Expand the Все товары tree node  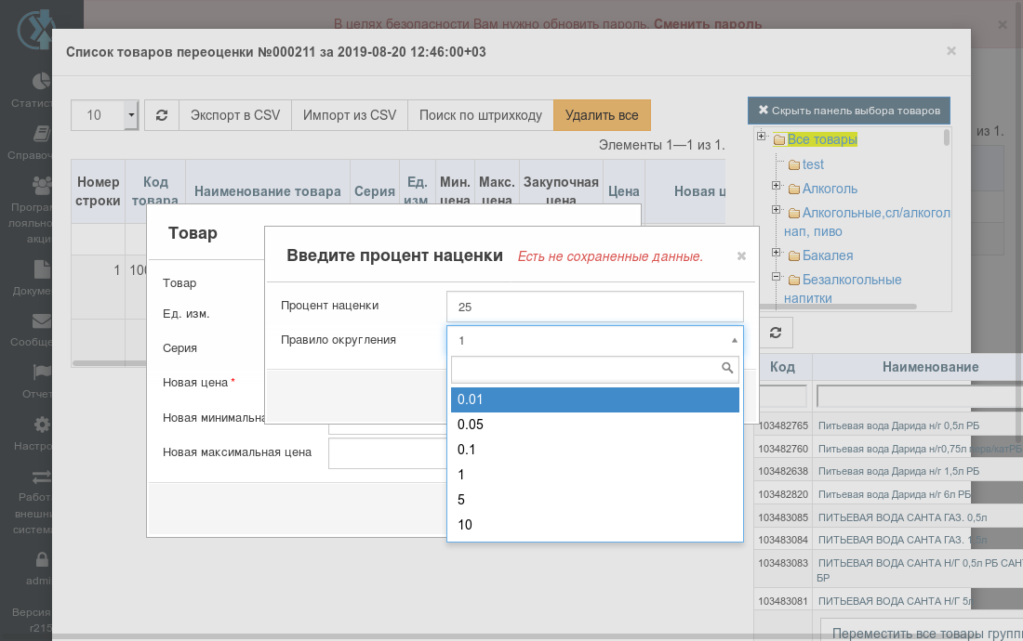(x=761, y=137)
